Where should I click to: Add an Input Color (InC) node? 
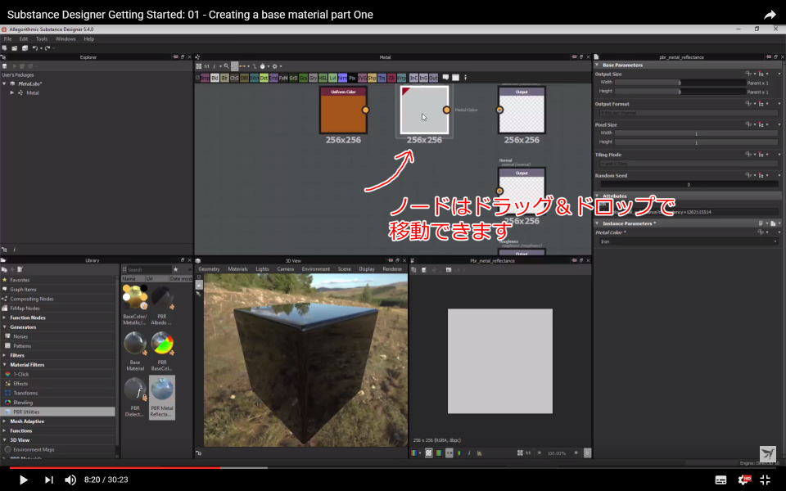[413, 78]
